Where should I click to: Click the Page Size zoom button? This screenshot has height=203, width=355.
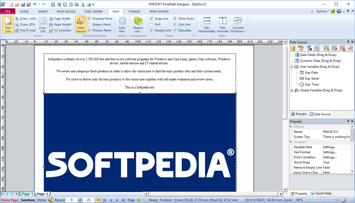pyautogui.click(x=42, y=24)
